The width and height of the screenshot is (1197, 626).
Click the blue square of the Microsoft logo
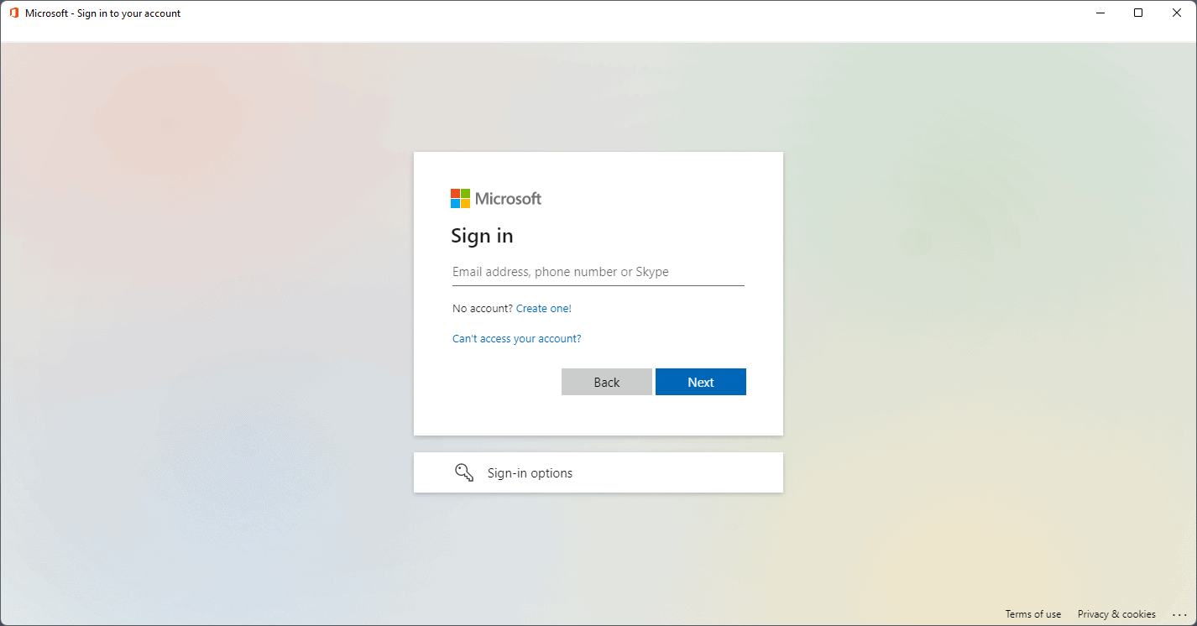454,203
